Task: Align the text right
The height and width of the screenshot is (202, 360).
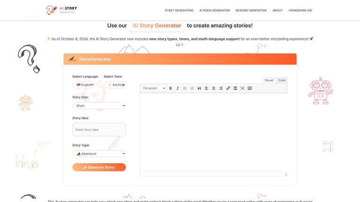Action: pyautogui.click(x=221, y=88)
